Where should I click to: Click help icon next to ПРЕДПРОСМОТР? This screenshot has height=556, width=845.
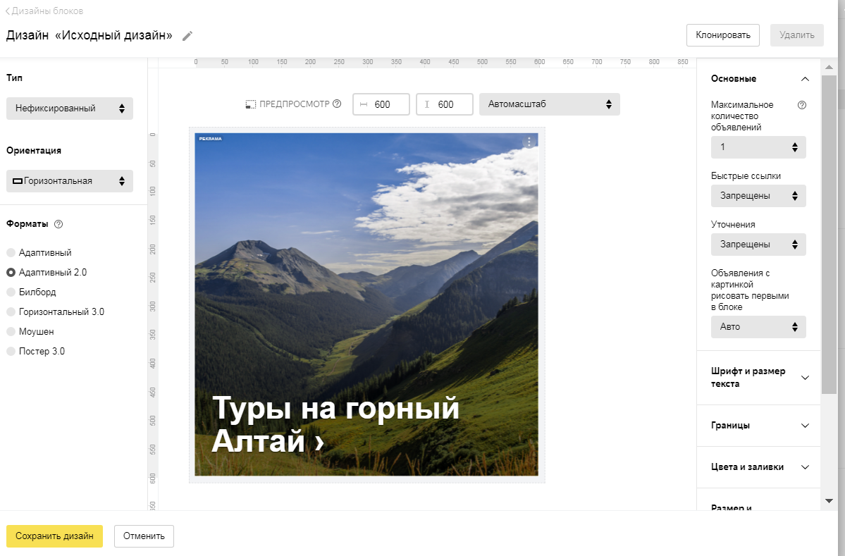pos(337,104)
